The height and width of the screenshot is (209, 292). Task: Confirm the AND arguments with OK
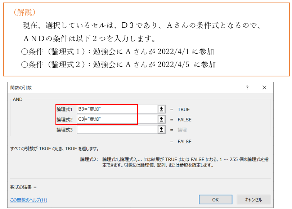(215, 199)
